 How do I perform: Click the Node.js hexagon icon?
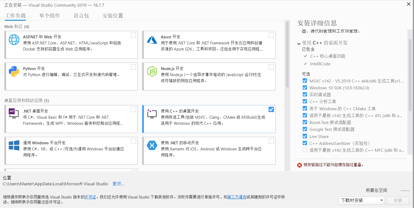[152, 71]
